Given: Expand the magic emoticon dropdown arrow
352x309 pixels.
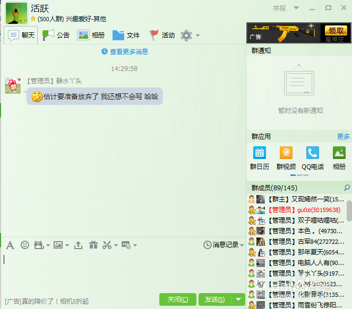Looking at the screenshot, I should tap(48, 245).
